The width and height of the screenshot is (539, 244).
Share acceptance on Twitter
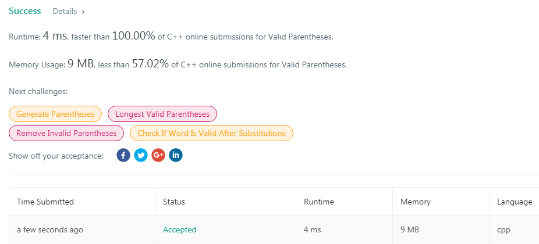coord(141,156)
